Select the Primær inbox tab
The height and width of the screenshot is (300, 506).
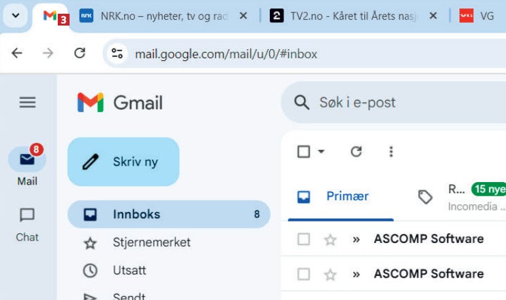click(x=338, y=196)
